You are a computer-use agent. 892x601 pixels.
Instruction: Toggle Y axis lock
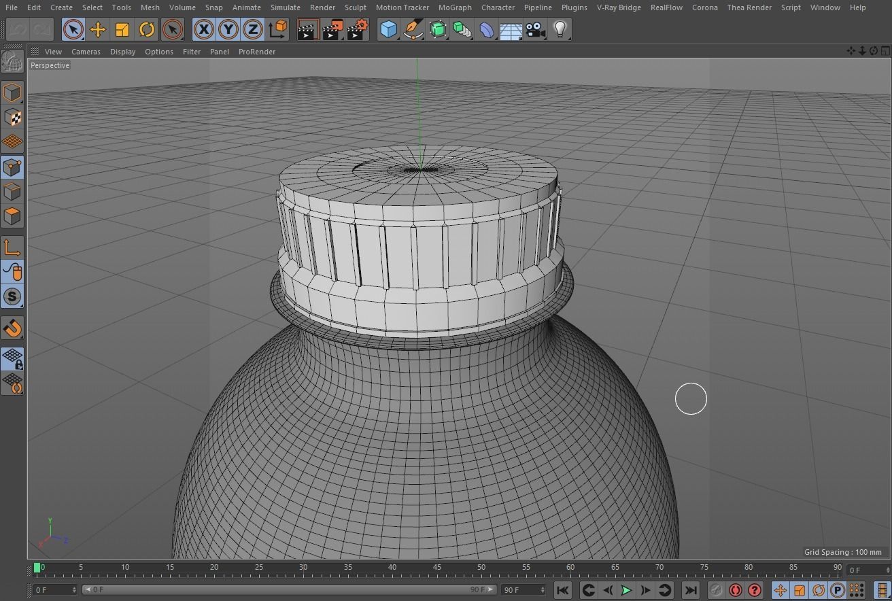(228, 29)
